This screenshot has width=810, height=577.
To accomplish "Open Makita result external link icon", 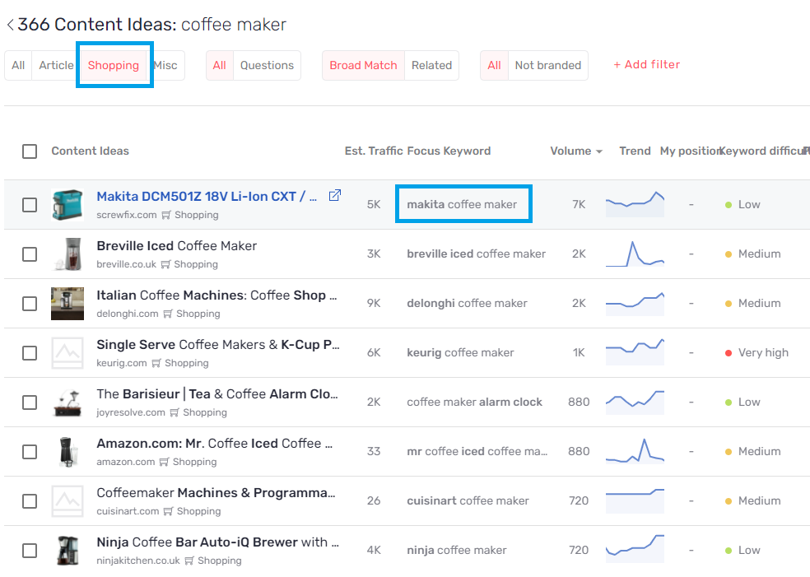I will [x=335, y=195].
